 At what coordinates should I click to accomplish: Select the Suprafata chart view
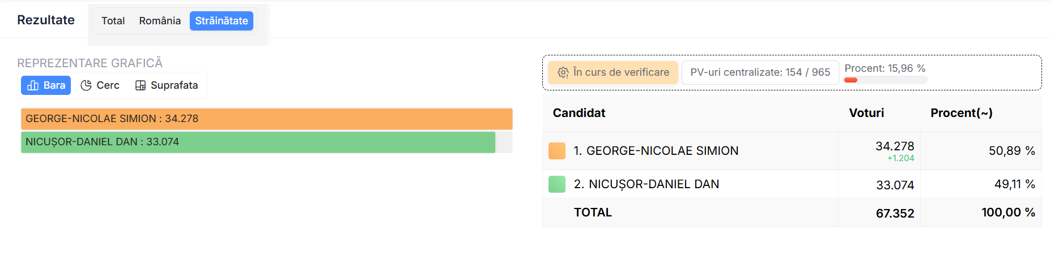click(x=167, y=85)
